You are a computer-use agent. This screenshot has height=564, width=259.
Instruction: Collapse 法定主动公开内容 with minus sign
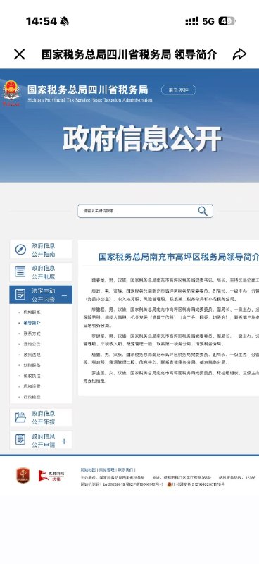pos(64,295)
